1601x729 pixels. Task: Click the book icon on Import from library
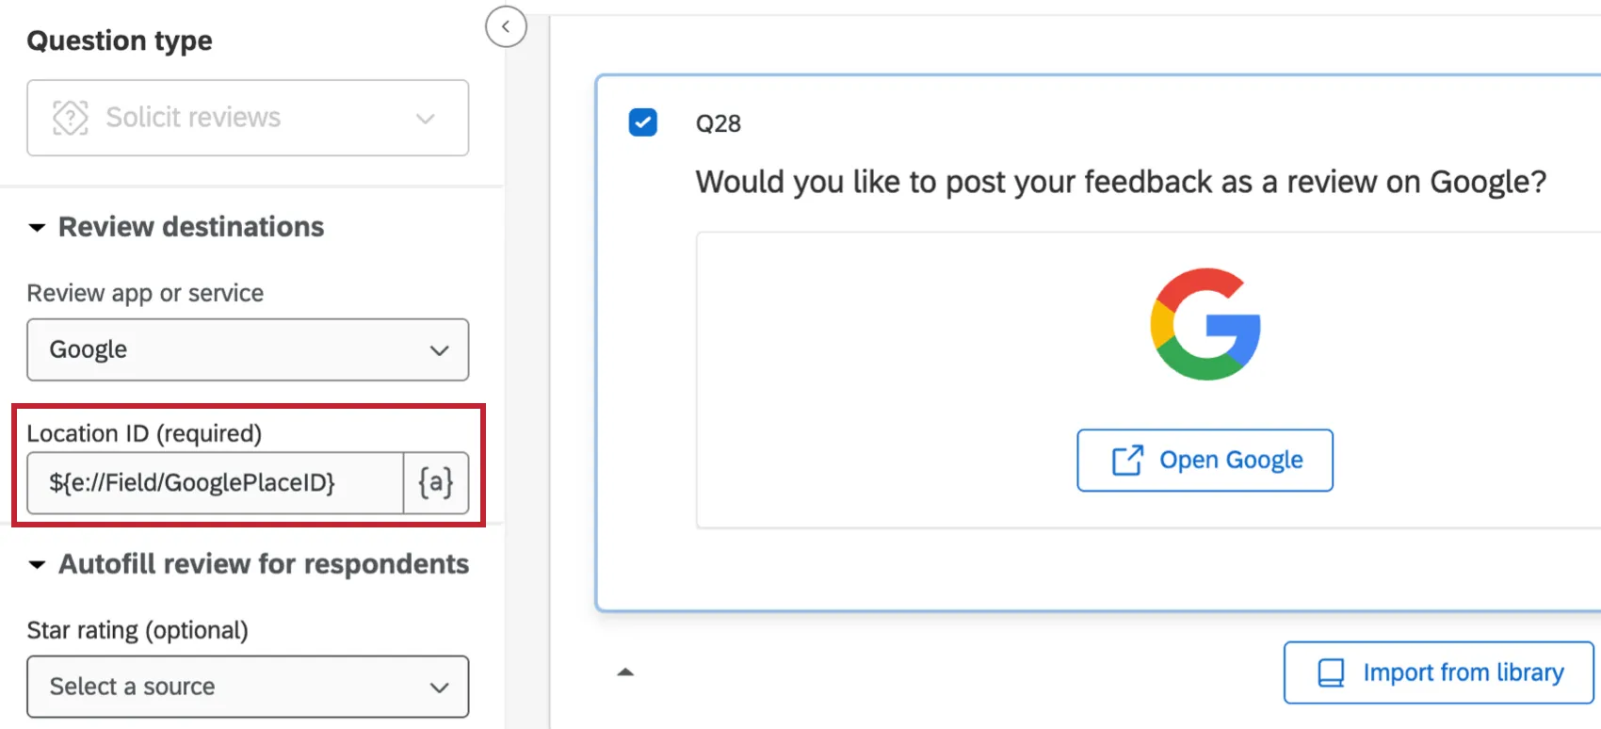(1331, 672)
